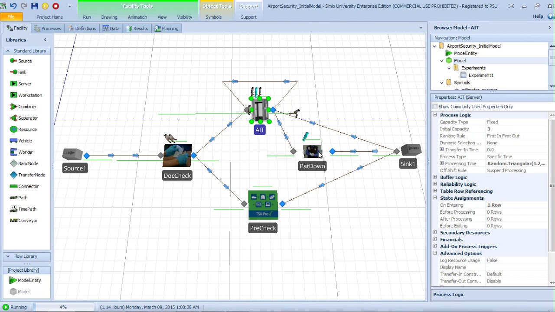
Task: Open the Symbols ribbon tab
Action: 213,17
